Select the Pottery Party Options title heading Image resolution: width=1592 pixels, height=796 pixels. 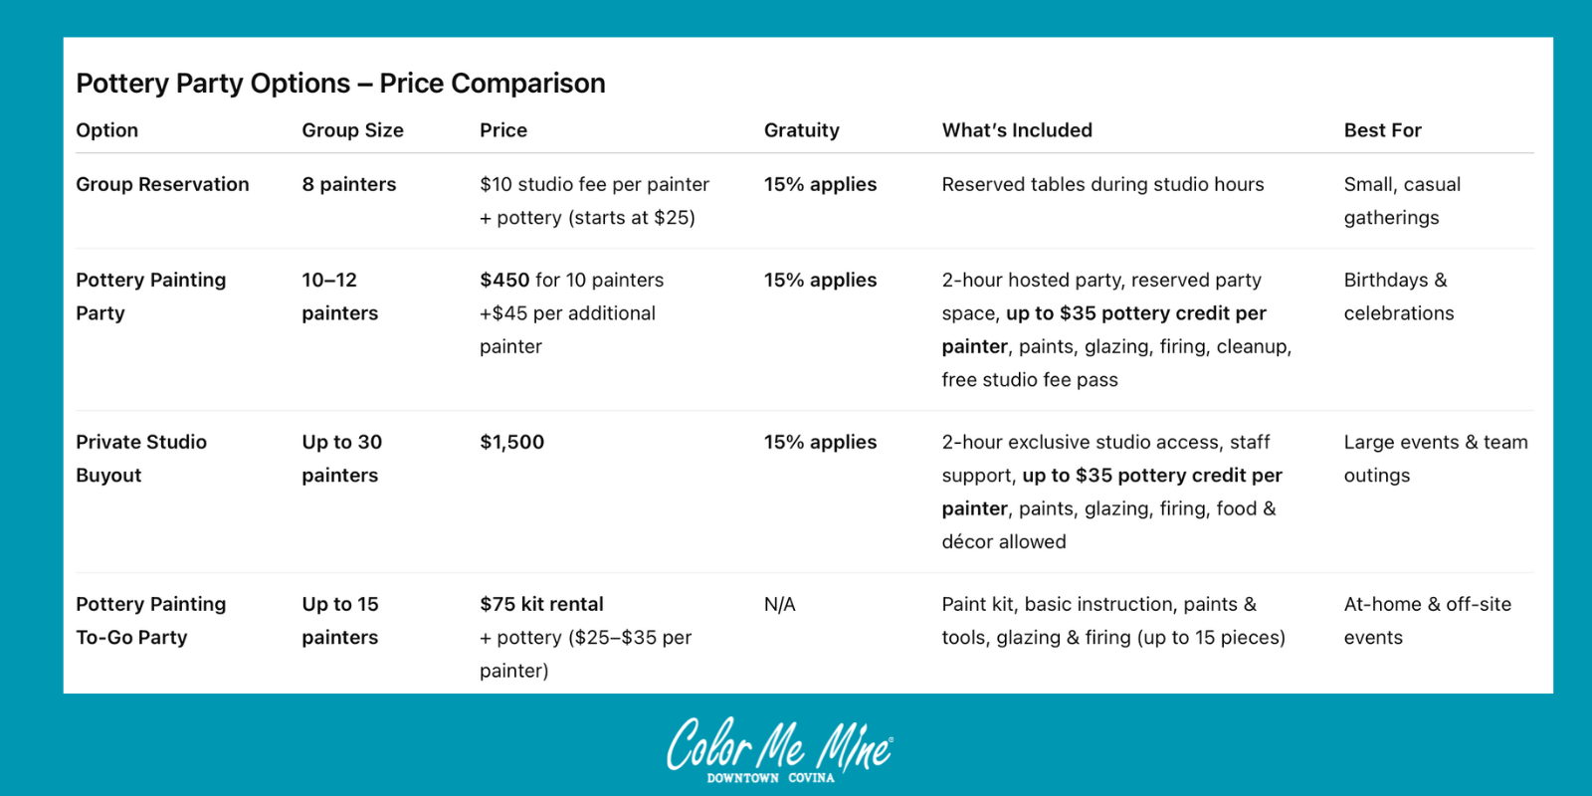pos(340,84)
